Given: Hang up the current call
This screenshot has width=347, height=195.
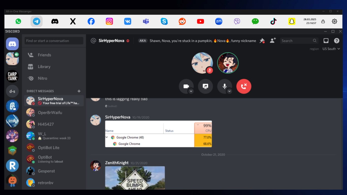Looking at the screenshot, I should click(244, 86).
